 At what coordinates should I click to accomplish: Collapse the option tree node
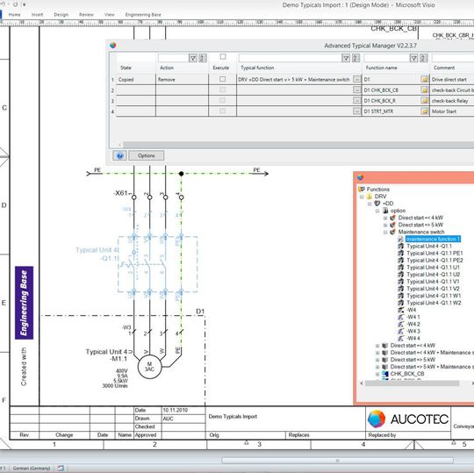click(x=377, y=211)
